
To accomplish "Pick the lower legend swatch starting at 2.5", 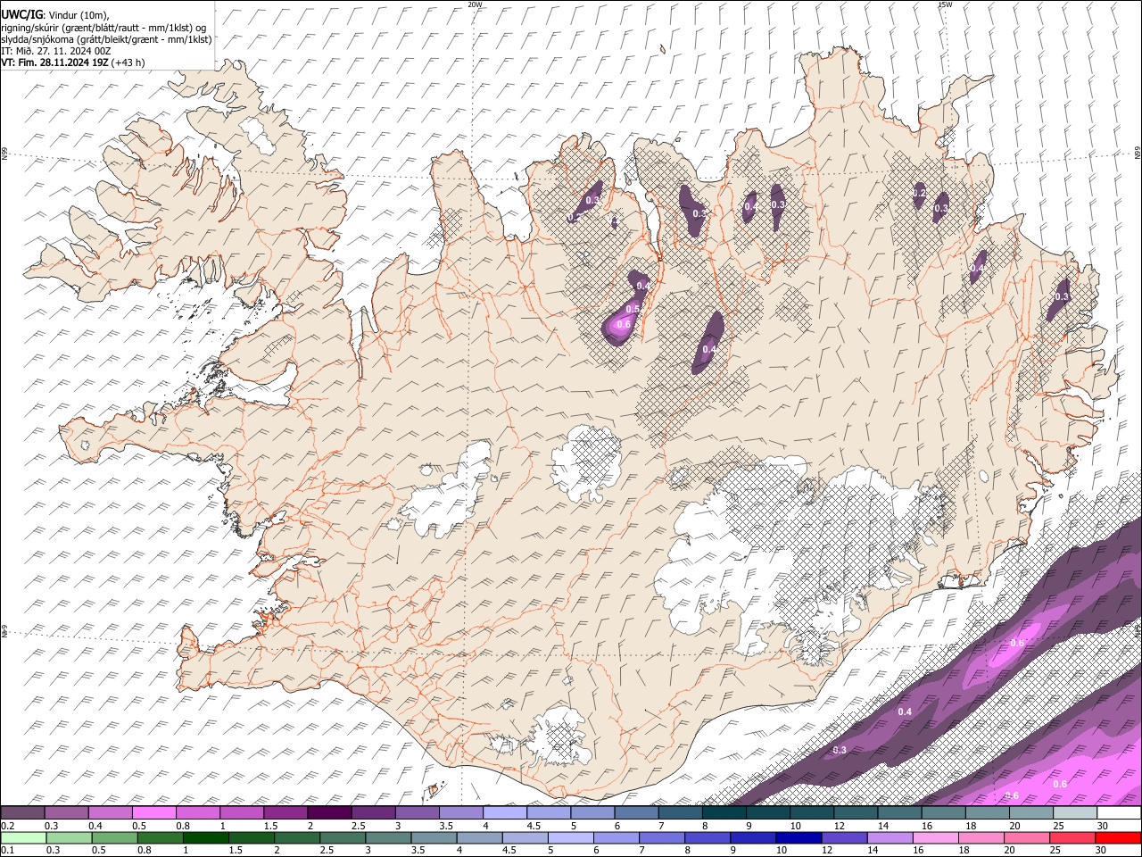I will (x=342, y=837).
